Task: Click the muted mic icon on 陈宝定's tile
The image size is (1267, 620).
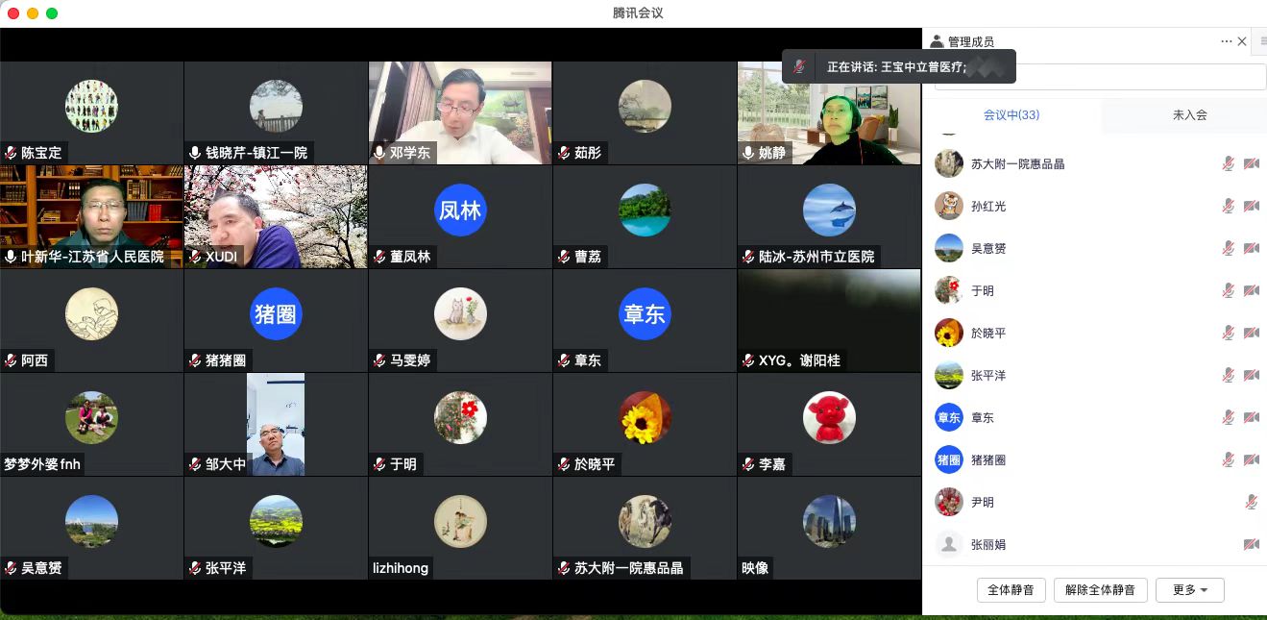Action: [11, 153]
